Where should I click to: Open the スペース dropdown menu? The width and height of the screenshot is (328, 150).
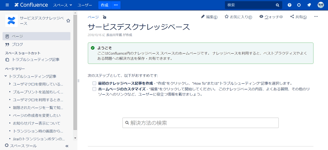point(62,5)
